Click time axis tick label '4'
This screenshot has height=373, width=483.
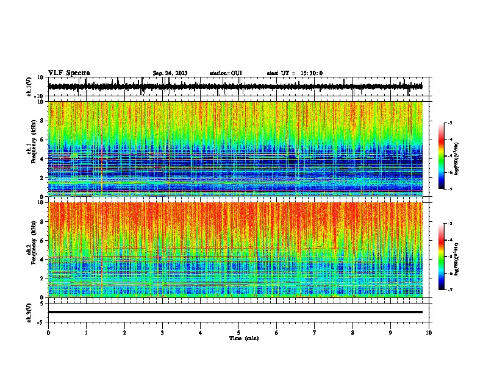click(201, 333)
